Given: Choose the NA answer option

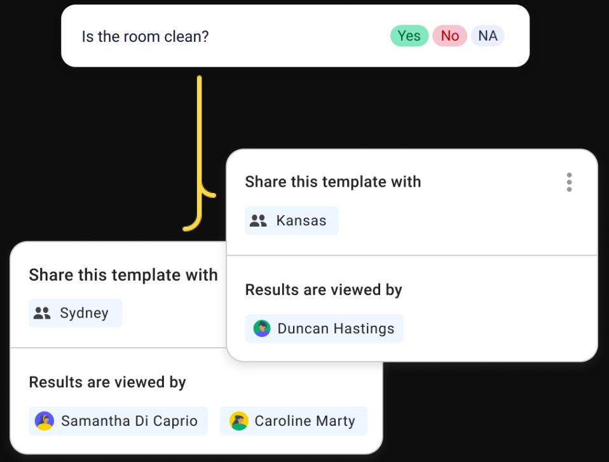Looking at the screenshot, I should [x=488, y=36].
